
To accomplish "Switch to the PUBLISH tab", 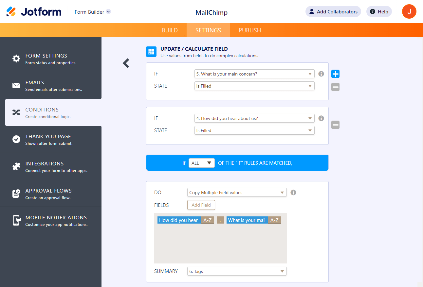I will [x=250, y=30].
